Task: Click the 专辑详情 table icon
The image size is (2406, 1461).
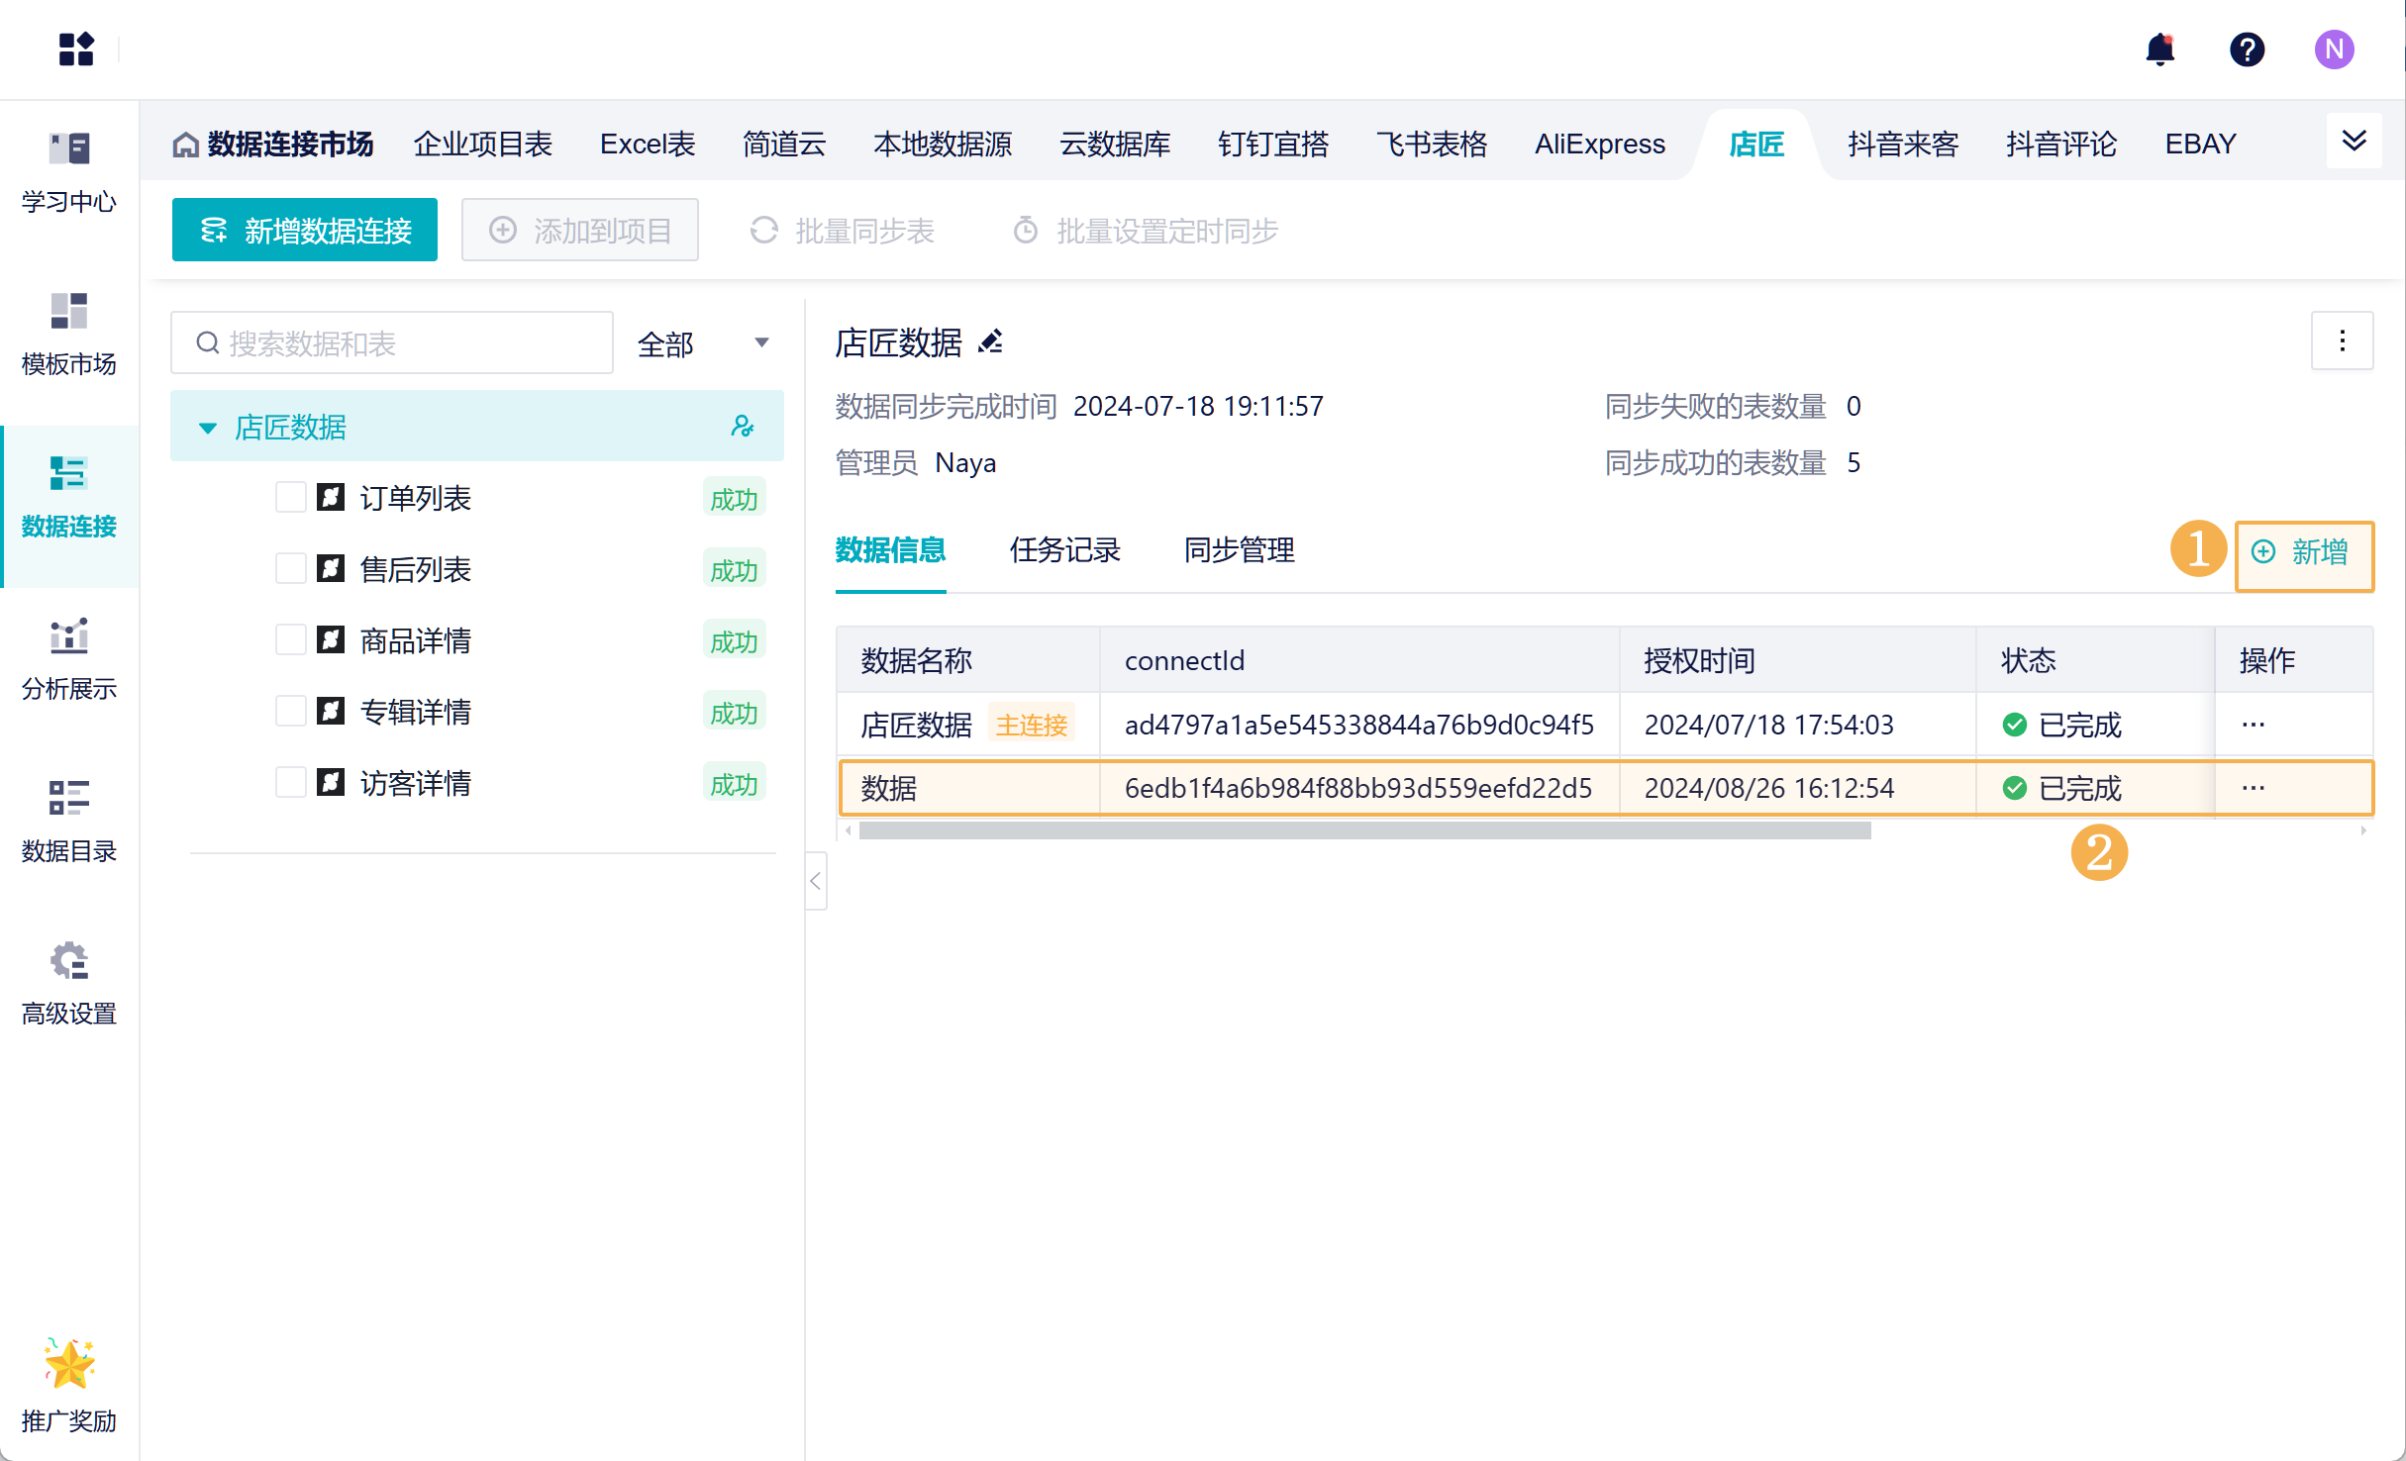Action: [x=331, y=712]
